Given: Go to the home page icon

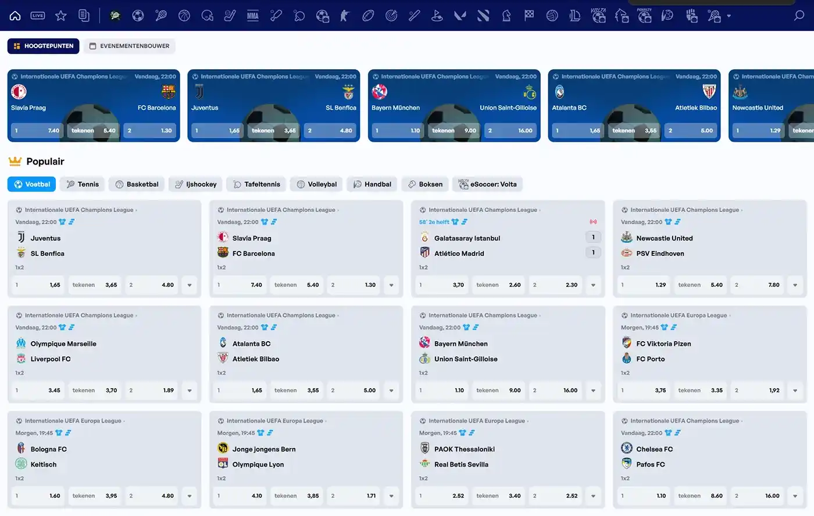Looking at the screenshot, I should point(15,16).
